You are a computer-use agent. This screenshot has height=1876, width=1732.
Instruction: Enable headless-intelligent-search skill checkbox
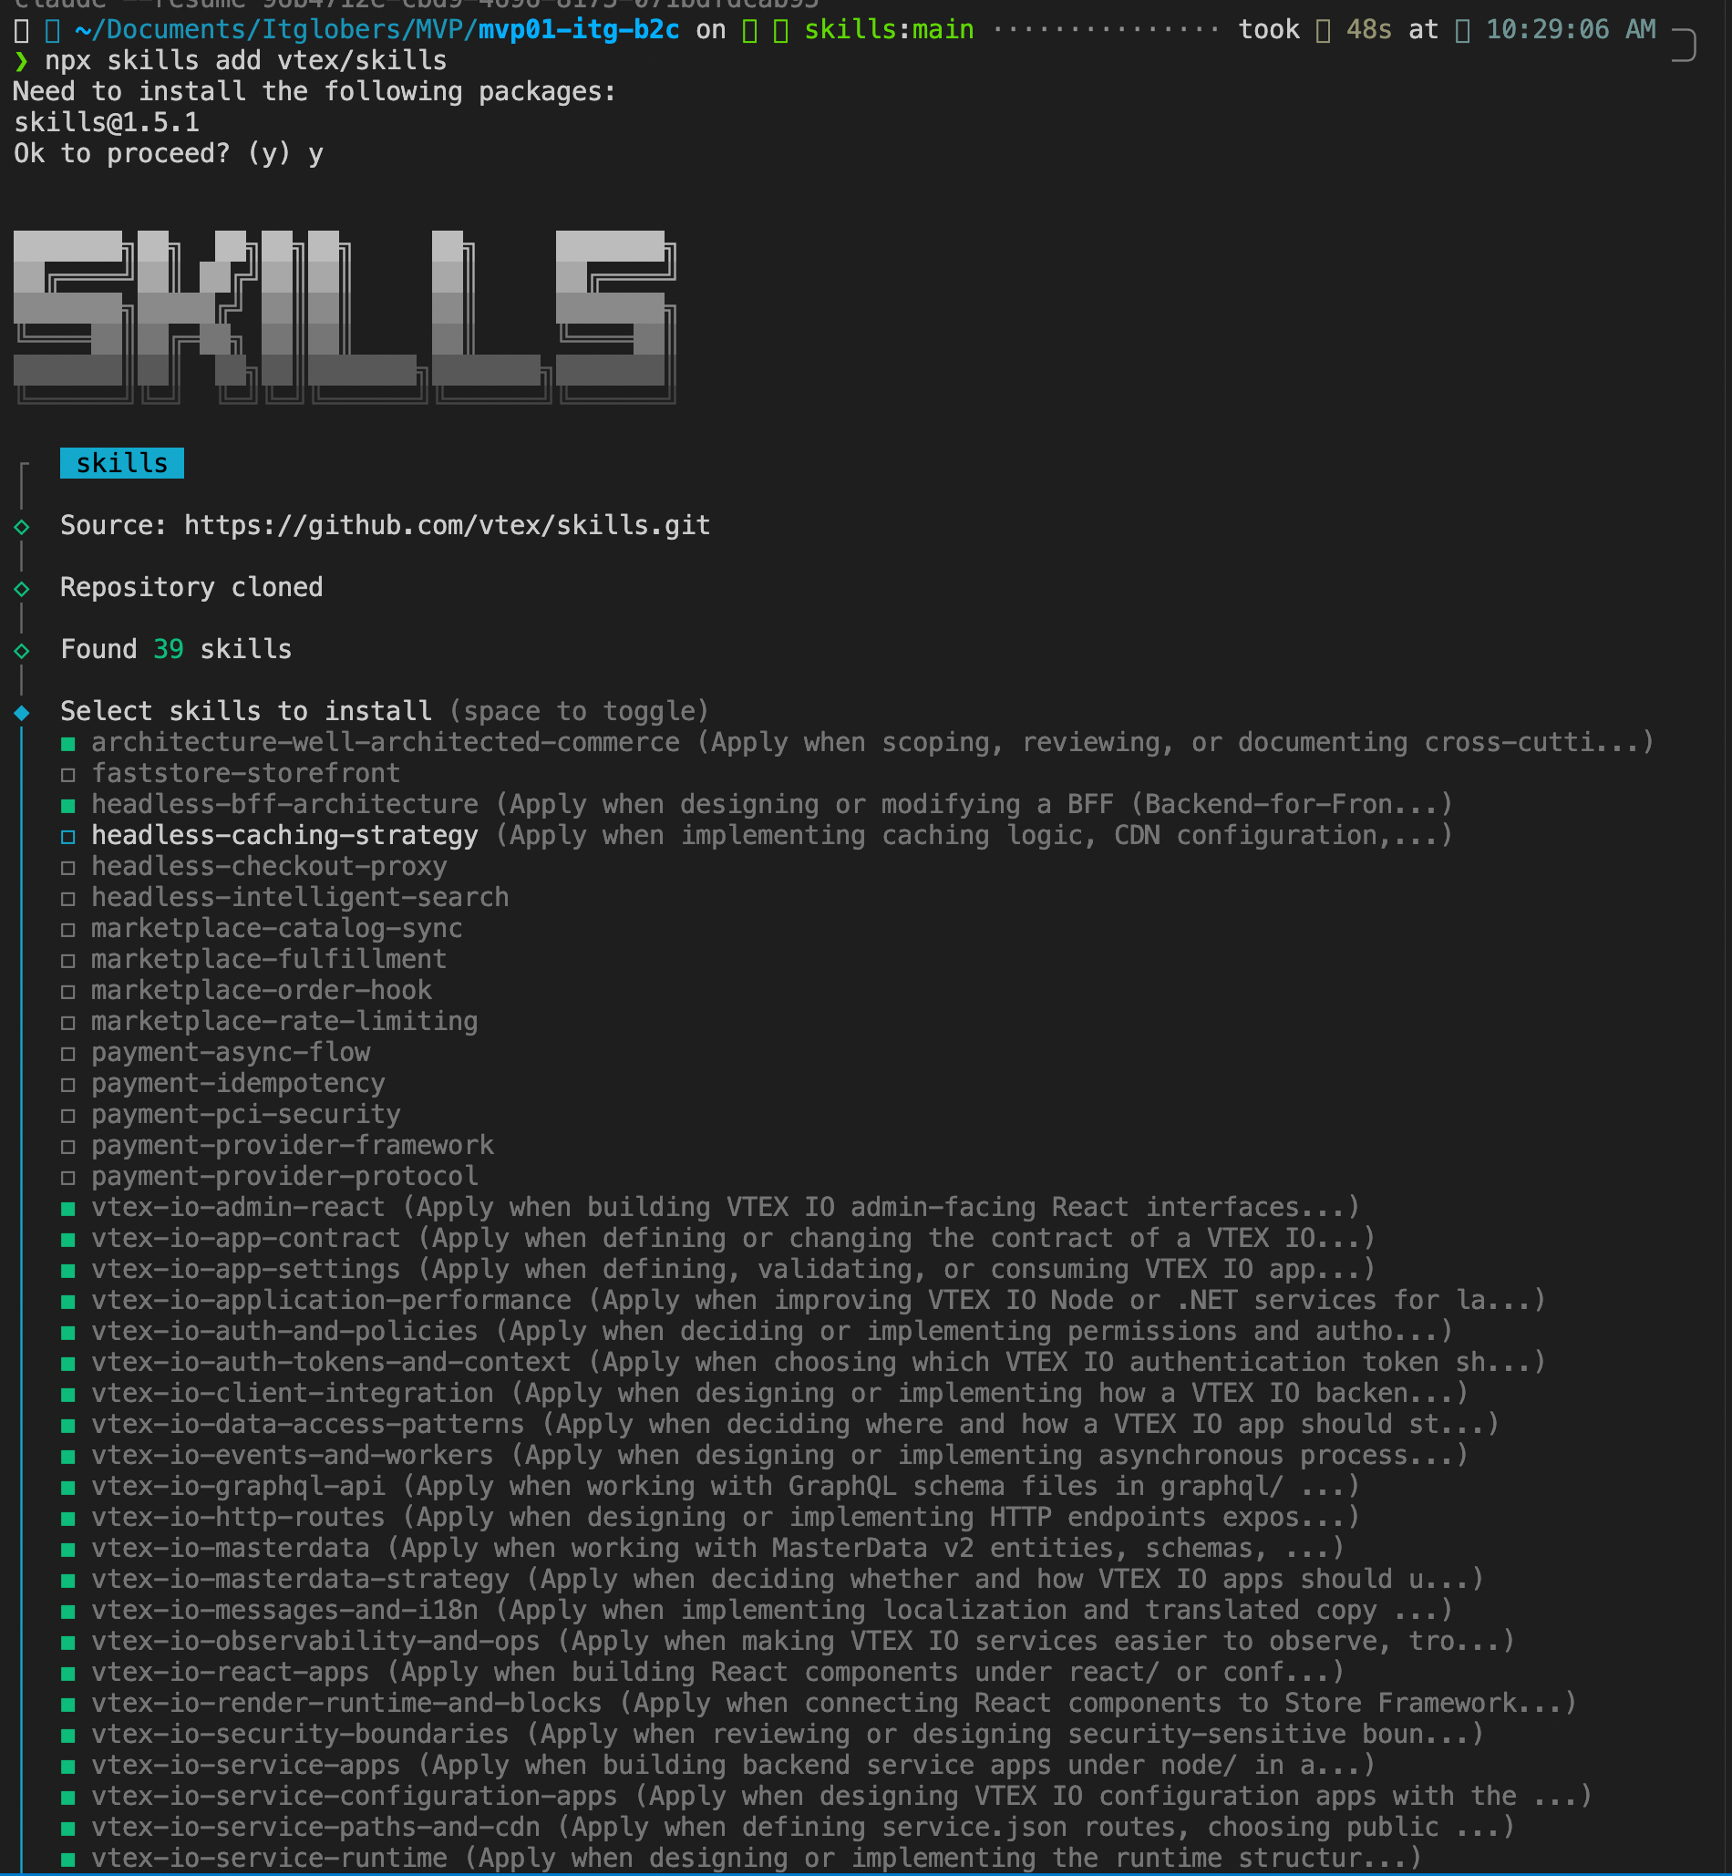67,899
